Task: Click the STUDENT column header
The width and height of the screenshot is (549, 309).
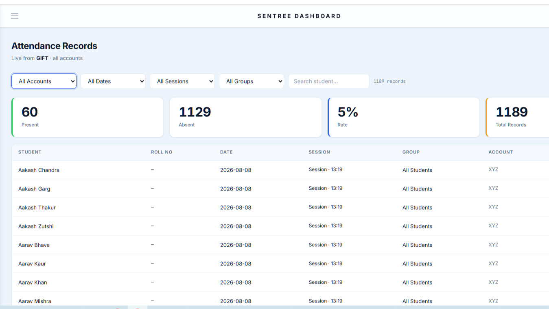Action: pos(30,152)
